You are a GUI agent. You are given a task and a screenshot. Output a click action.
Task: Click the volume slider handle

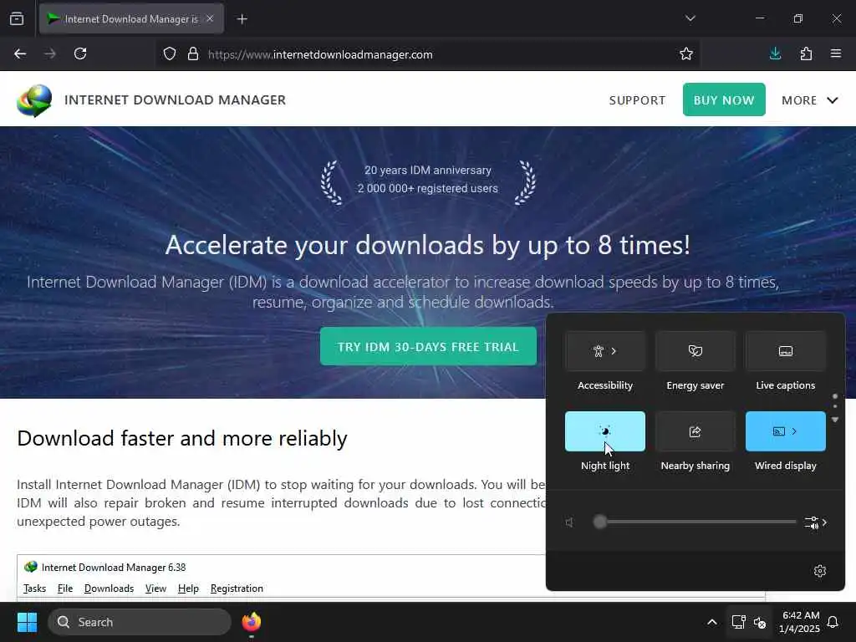(600, 522)
